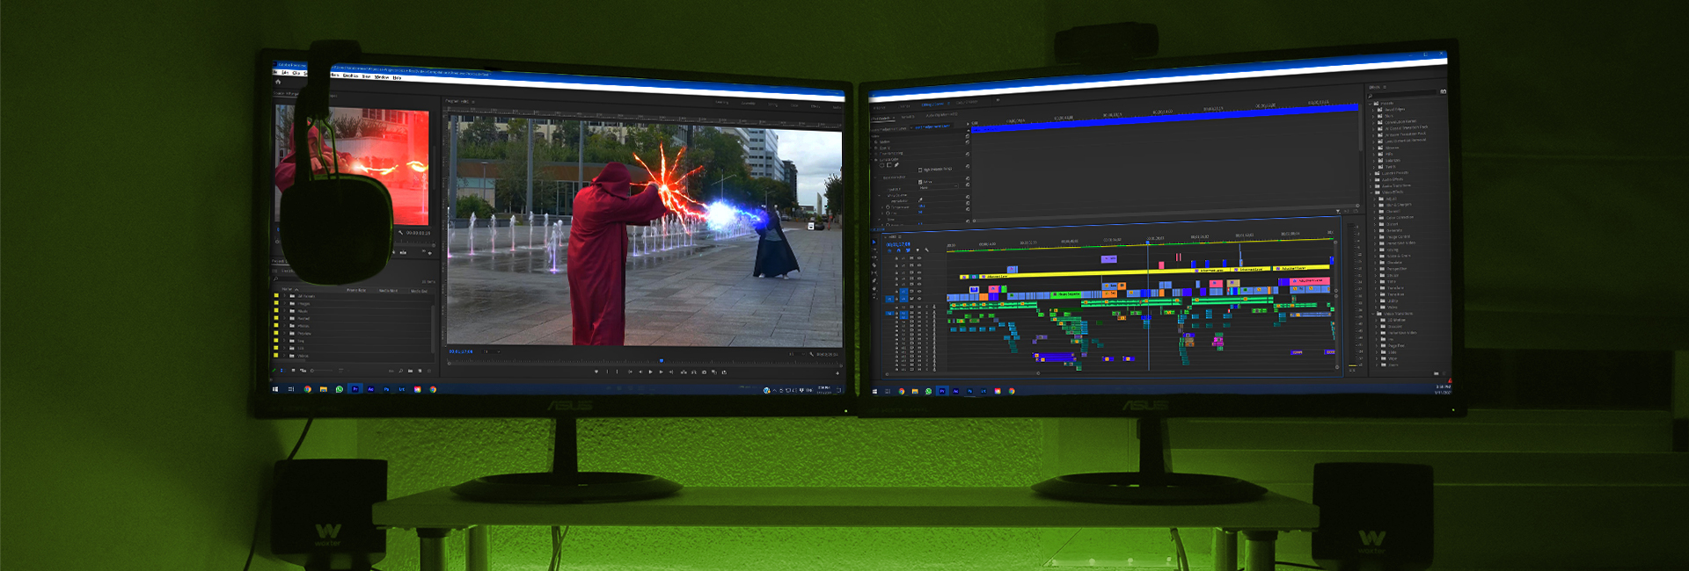This screenshot has width=1689, height=571.
Task: Select the Pen tool in the timeline toolbar
Action: (x=874, y=280)
